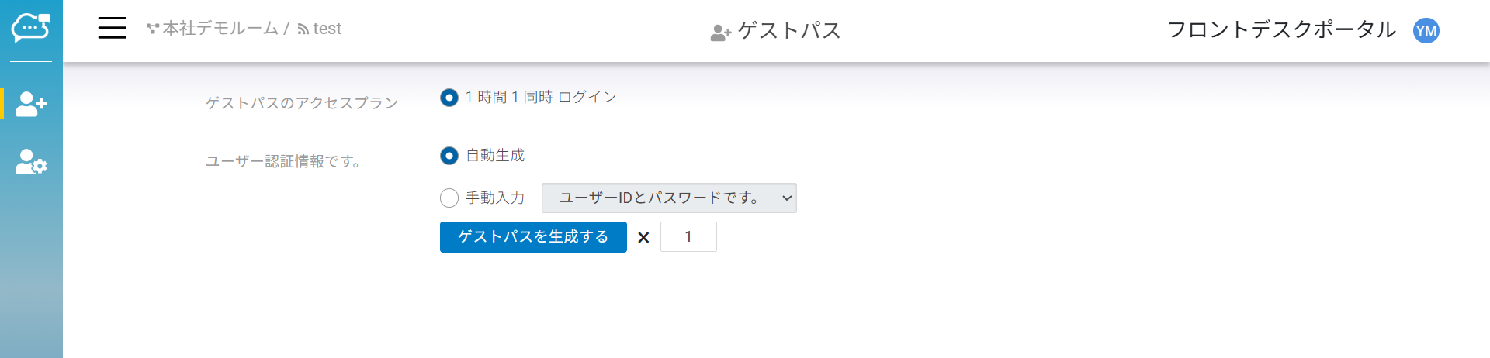Image resolution: width=1490 pixels, height=358 pixels.
Task: Select the add guest user sidebar icon
Action: click(31, 104)
